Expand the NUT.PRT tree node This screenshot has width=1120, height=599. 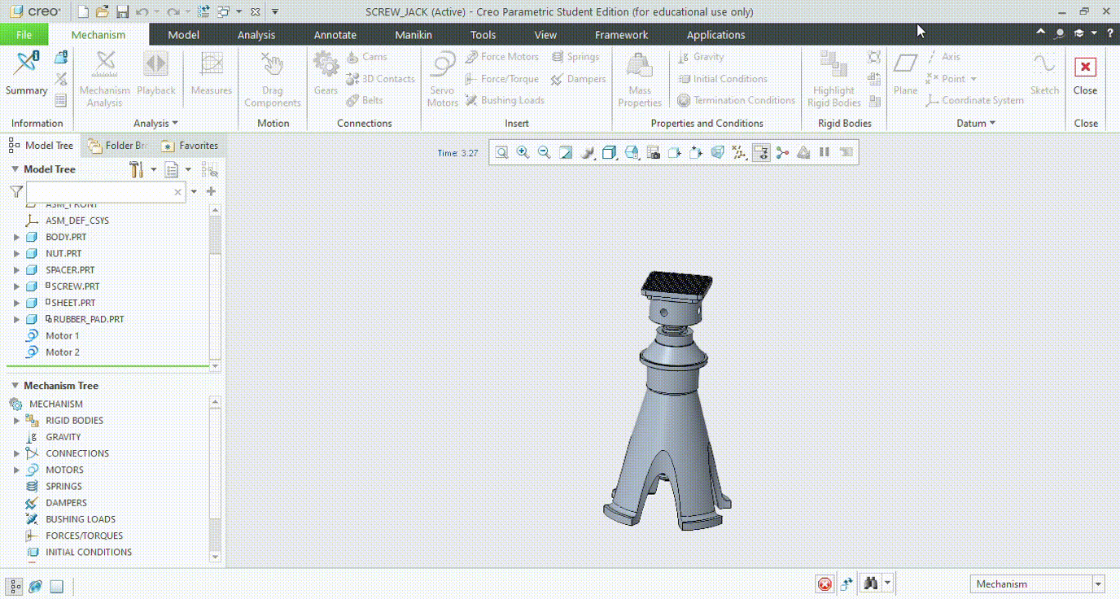[16, 253]
